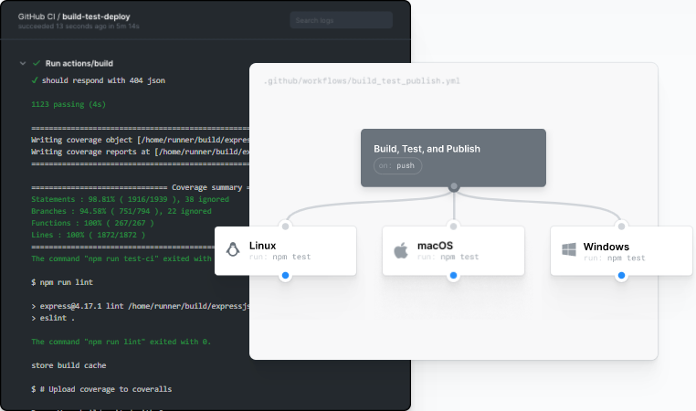The image size is (696, 411).
Task: Click gray input connector above Linux job
Action: coord(286,226)
